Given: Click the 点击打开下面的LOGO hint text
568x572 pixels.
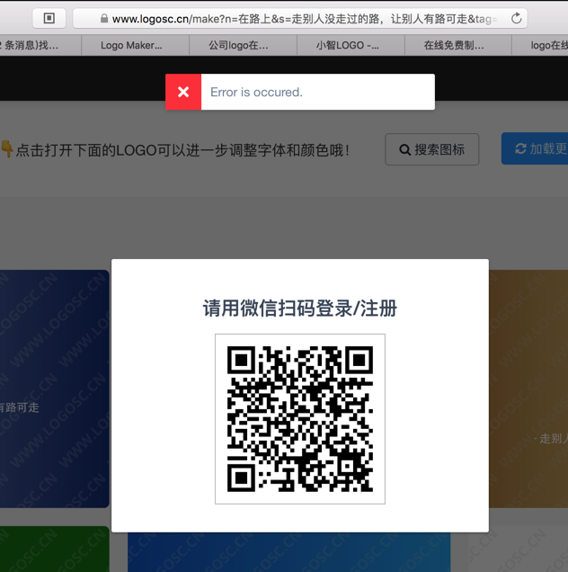Looking at the screenshot, I should pyautogui.click(x=182, y=150).
